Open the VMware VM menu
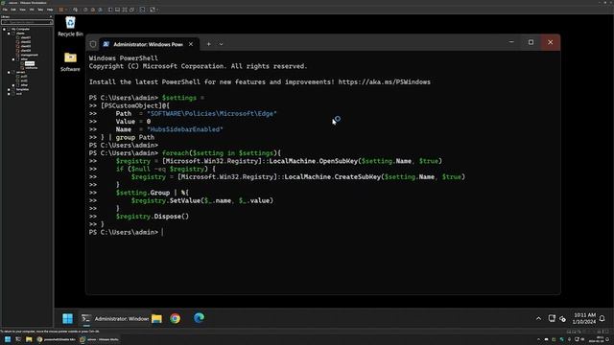 (32, 10)
